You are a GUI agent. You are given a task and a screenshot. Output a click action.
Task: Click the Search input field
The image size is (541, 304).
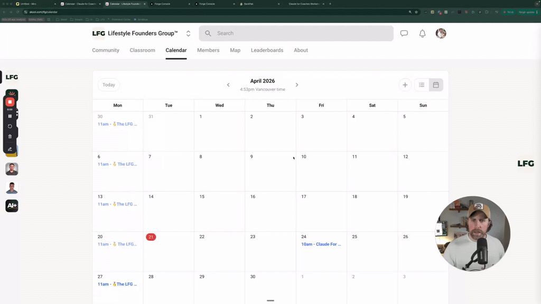296,33
